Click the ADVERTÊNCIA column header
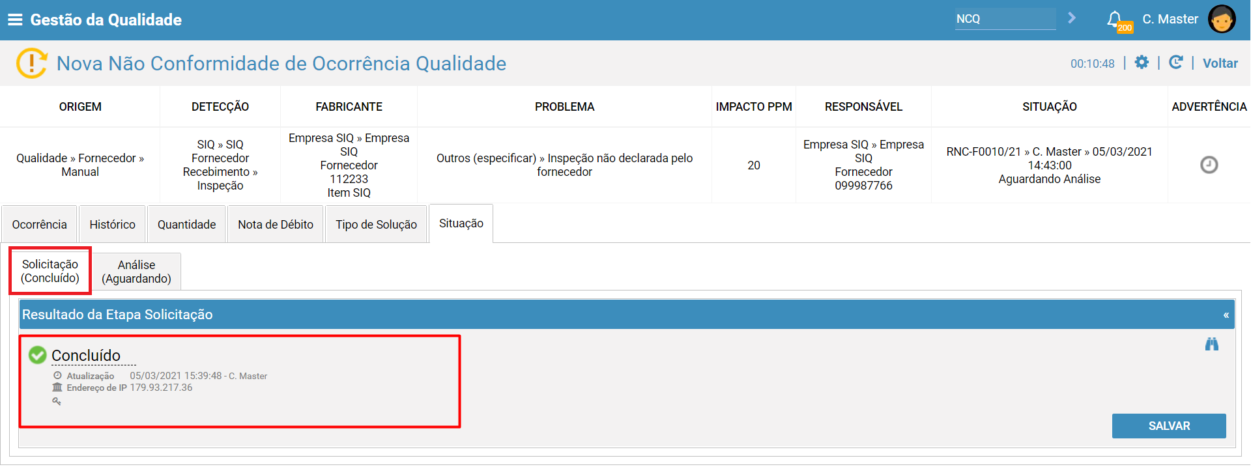Screen dimensions: 1251x469 pos(1209,107)
